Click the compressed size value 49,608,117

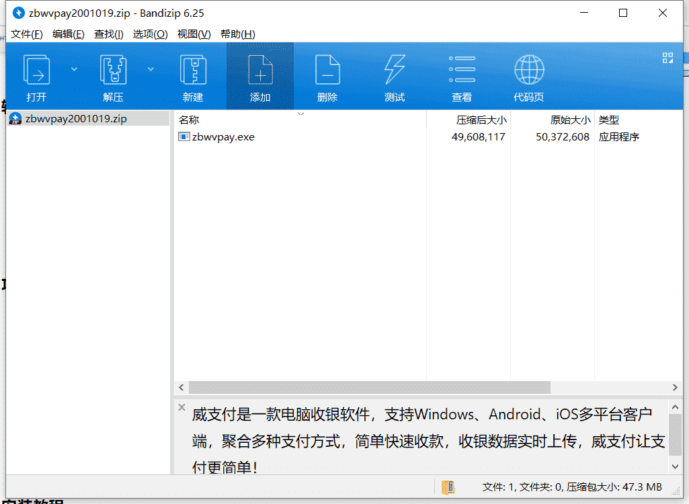coord(479,137)
